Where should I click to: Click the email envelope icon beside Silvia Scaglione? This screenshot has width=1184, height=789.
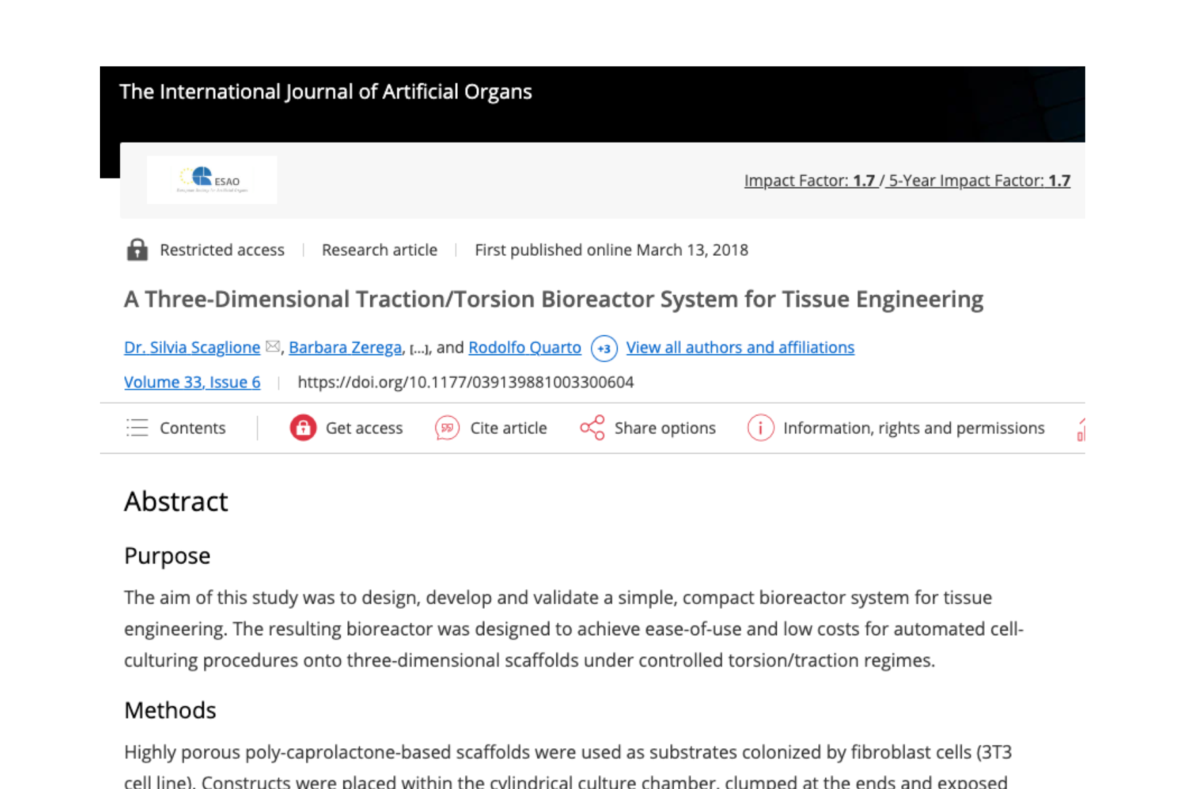[272, 347]
